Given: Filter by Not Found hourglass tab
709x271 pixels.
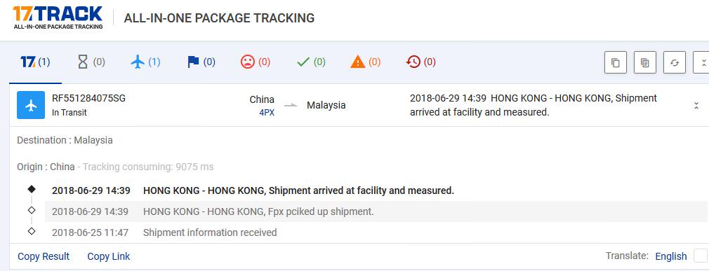Looking at the screenshot, I should tap(91, 62).
